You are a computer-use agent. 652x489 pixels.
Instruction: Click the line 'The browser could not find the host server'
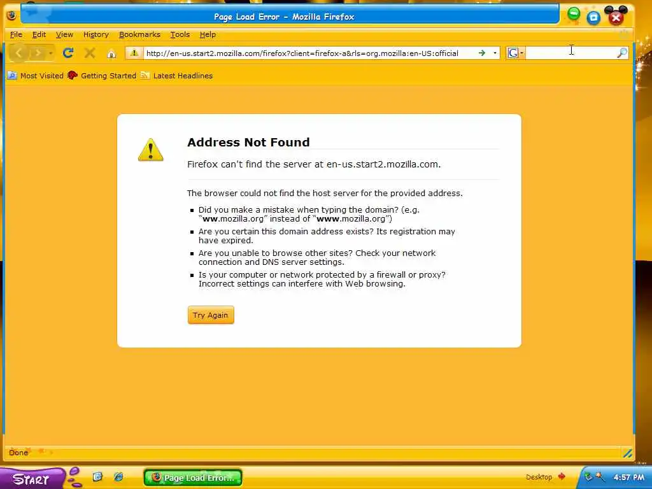tap(325, 194)
